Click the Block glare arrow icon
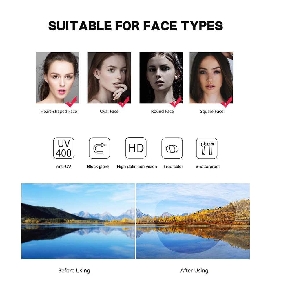Image resolution: width=290 pixels, height=290 pixels. (99, 148)
